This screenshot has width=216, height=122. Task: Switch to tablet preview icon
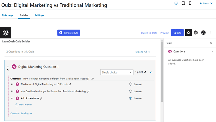click(183, 3)
